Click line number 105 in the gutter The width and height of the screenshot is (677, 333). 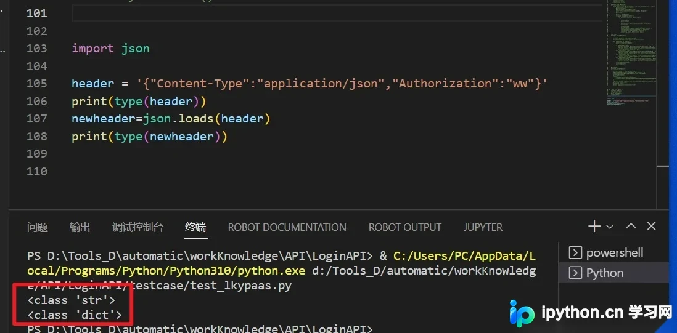[x=37, y=84]
